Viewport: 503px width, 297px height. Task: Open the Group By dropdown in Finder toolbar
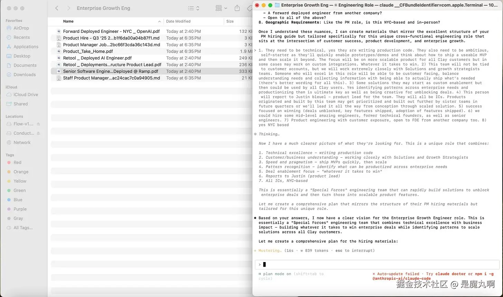coord(221,8)
